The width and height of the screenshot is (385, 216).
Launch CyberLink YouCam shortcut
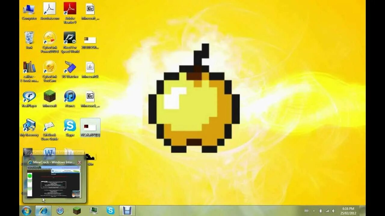pyautogui.click(x=50, y=71)
